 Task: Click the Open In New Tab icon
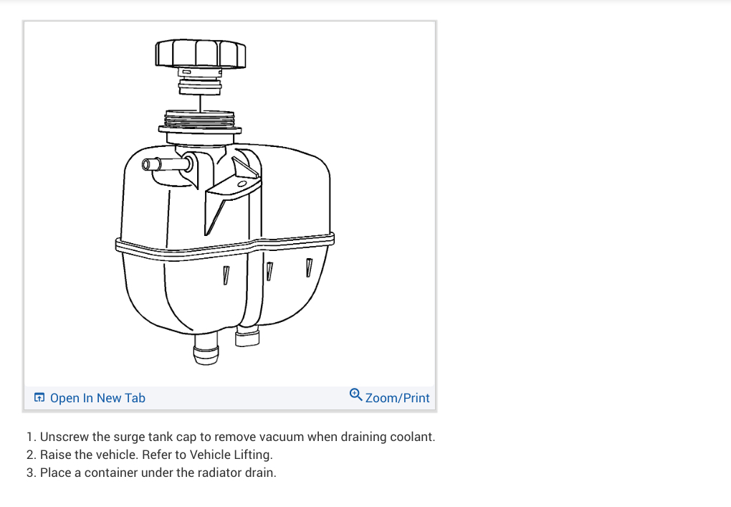tap(39, 397)
